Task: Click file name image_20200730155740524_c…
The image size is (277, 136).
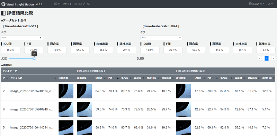Action: pyautogui.click(x=32, y=91)
